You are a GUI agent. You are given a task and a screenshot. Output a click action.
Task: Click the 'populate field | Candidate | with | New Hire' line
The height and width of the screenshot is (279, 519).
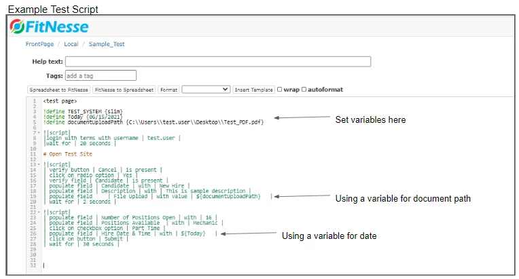coord(117,186)
